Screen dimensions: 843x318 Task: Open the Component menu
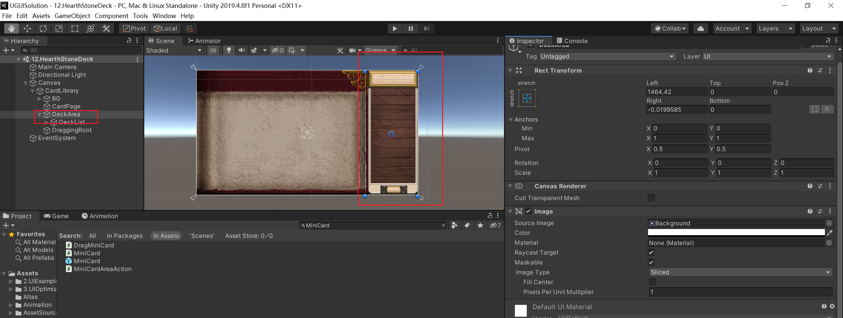111,16
